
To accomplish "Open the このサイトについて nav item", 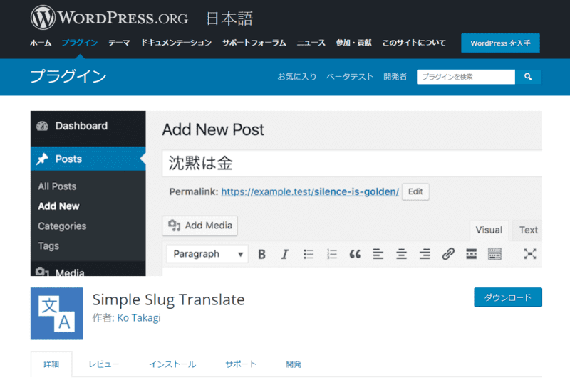I will [414, 43].
